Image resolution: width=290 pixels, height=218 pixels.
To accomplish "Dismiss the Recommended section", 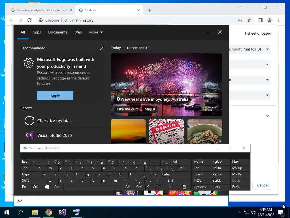I will coord(102,48).
